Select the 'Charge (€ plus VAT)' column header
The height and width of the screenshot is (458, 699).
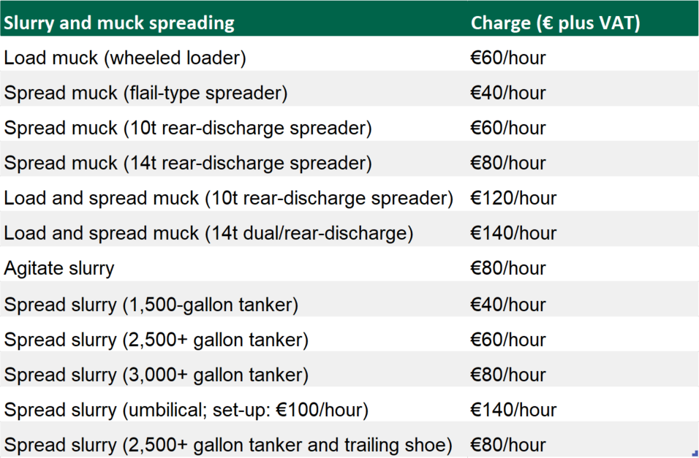point(556,23)
